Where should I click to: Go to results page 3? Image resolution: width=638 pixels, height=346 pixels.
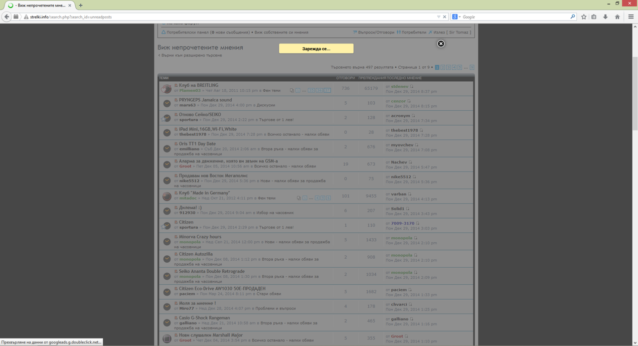(x=449, y=67)
